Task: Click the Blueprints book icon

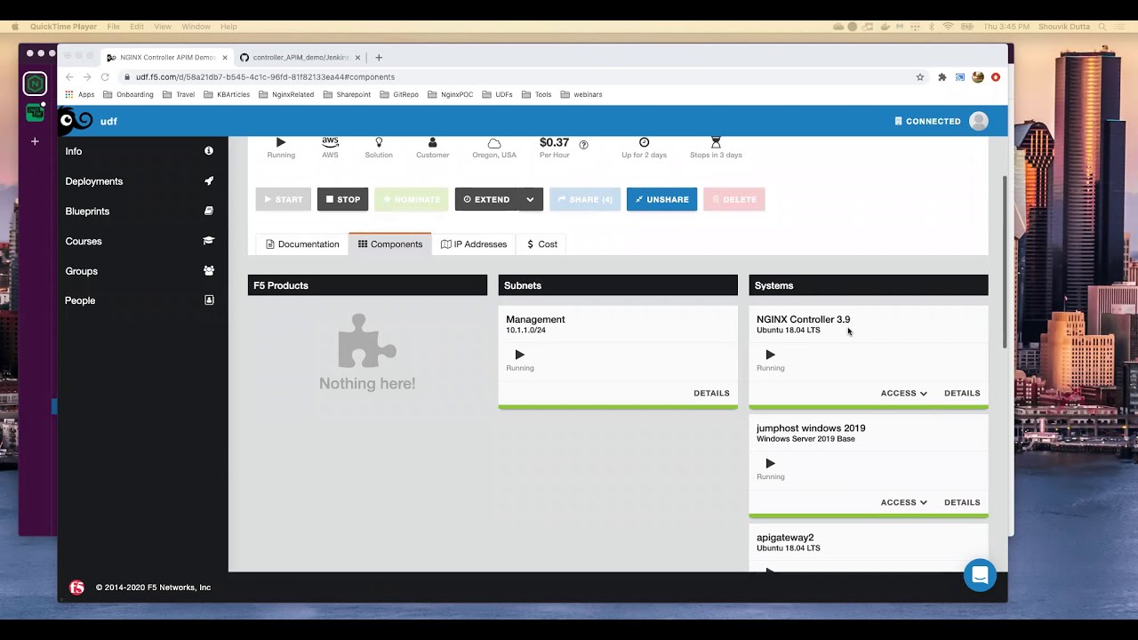Action: point(209,212)
